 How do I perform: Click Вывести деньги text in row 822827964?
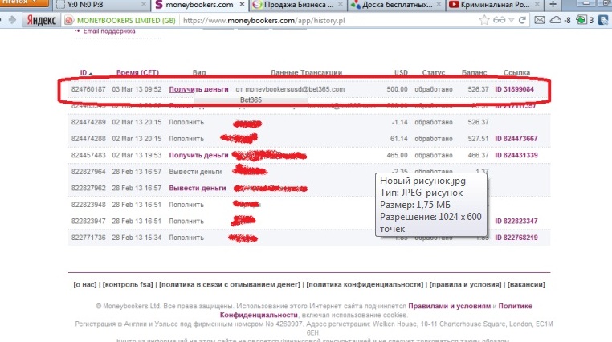click(x=195, y=172)
